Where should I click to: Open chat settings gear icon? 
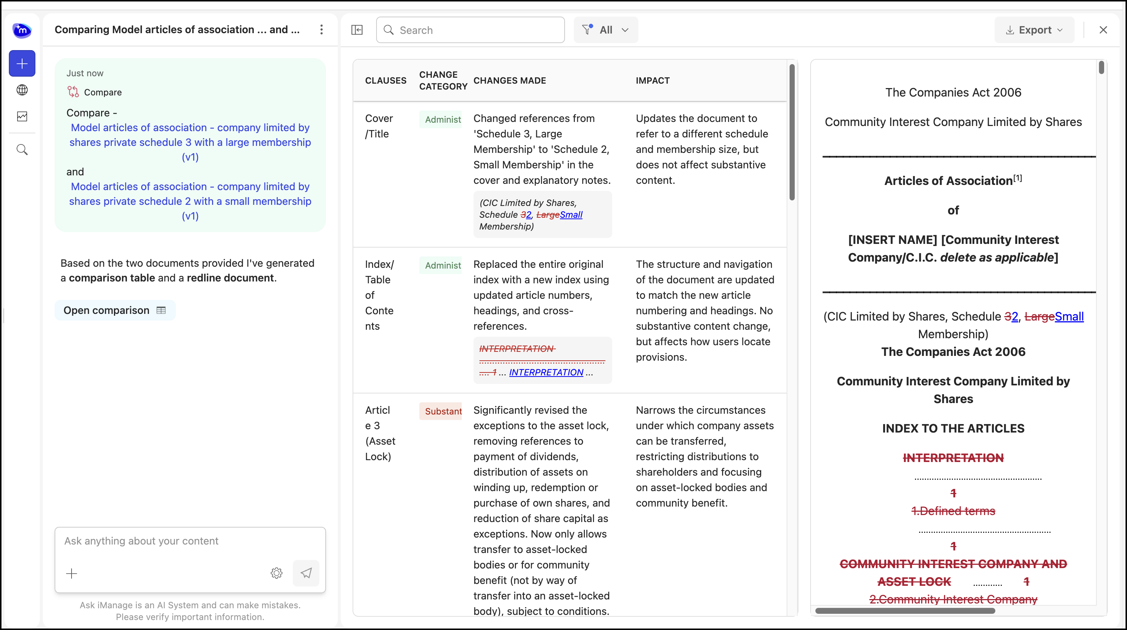277,573
